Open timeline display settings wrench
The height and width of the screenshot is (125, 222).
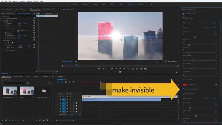coord(74,82)
